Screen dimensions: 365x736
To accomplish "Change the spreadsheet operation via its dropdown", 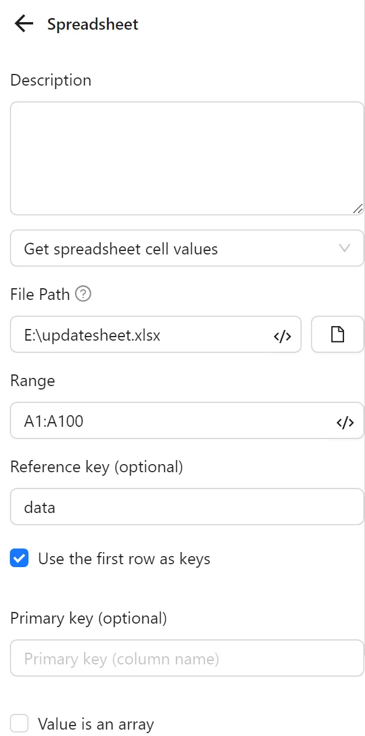I will [x=186, y=248].
